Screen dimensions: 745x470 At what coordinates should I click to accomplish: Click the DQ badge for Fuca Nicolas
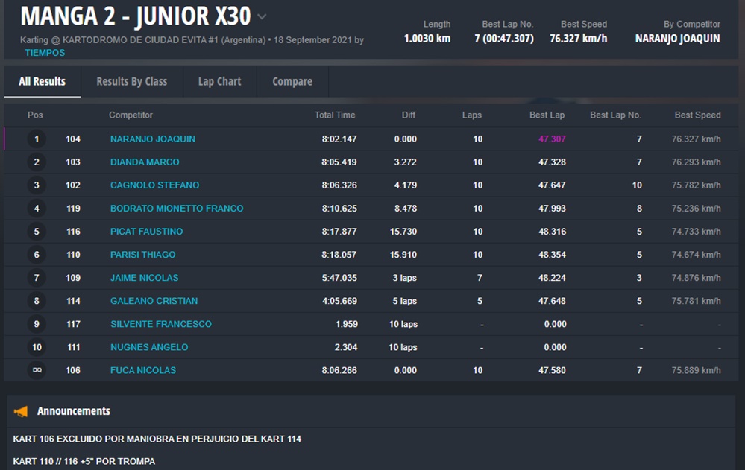37,370
